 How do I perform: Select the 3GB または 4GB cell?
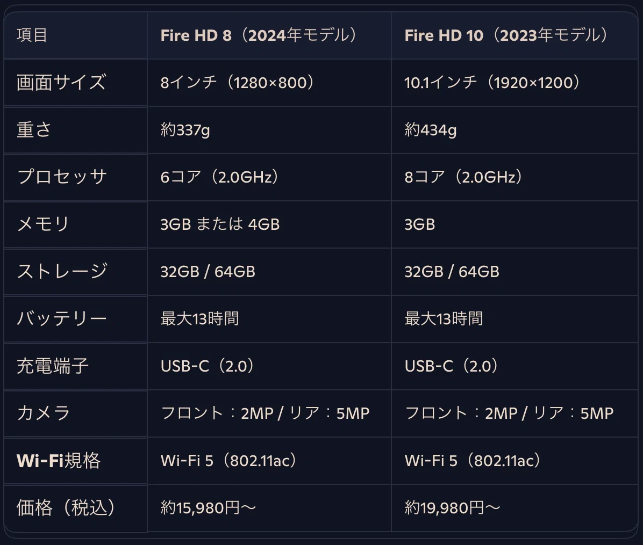(x=269, y=224)
